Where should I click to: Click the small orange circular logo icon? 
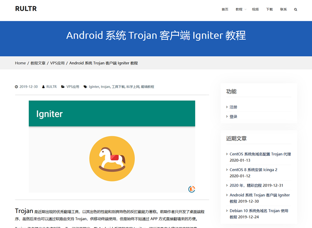click(x=192, y=189)
